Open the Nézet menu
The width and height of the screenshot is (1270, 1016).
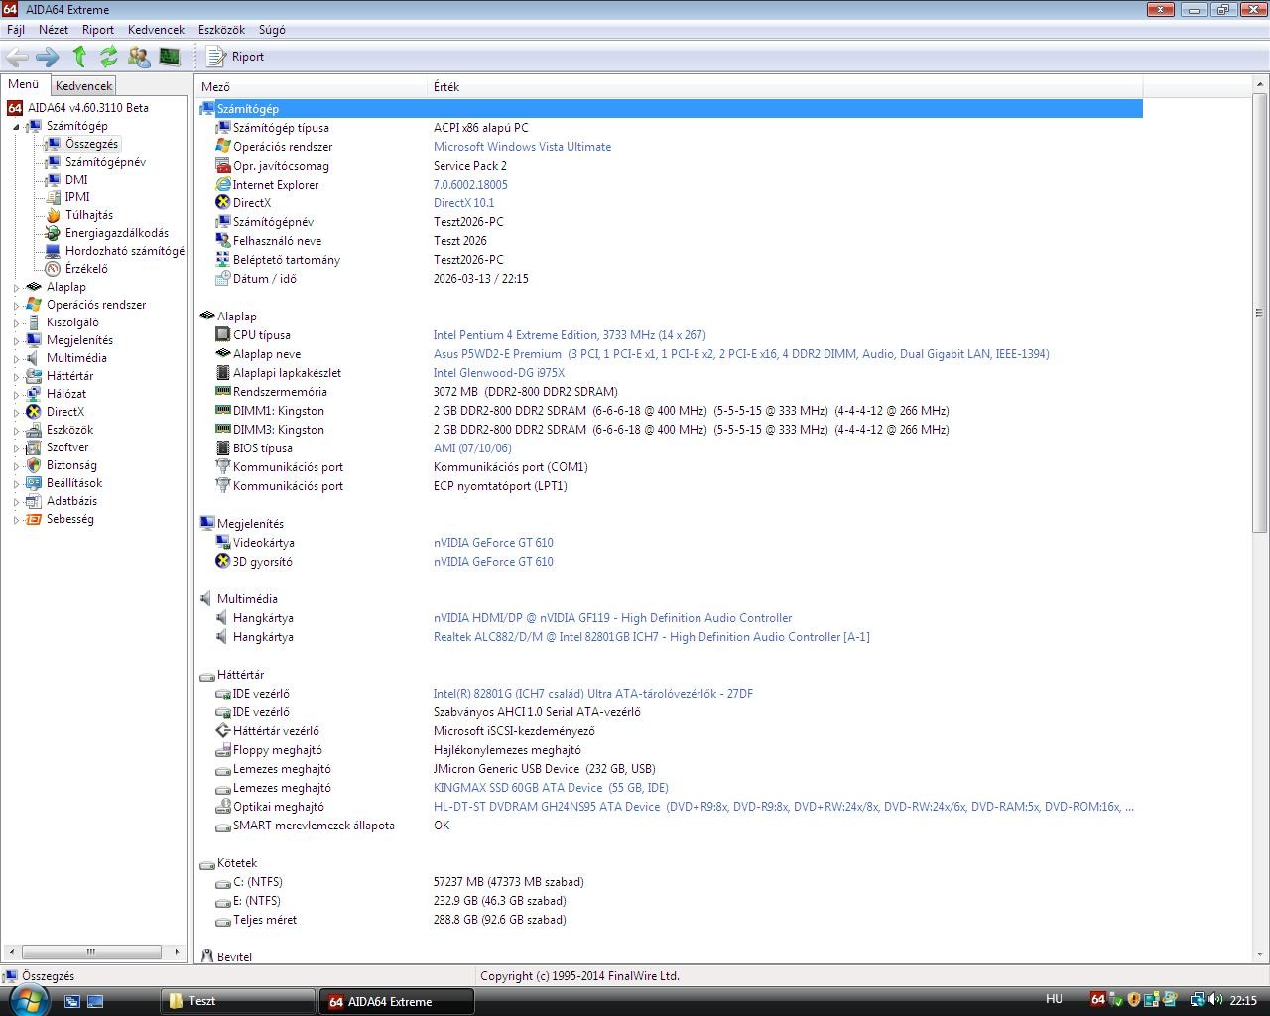pos(54,30)
